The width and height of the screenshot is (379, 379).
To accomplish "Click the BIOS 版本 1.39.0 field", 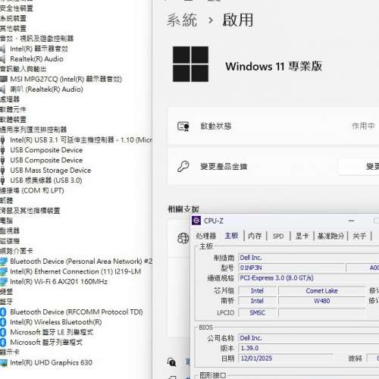I will pyautogui.click(x=309, y=348).
